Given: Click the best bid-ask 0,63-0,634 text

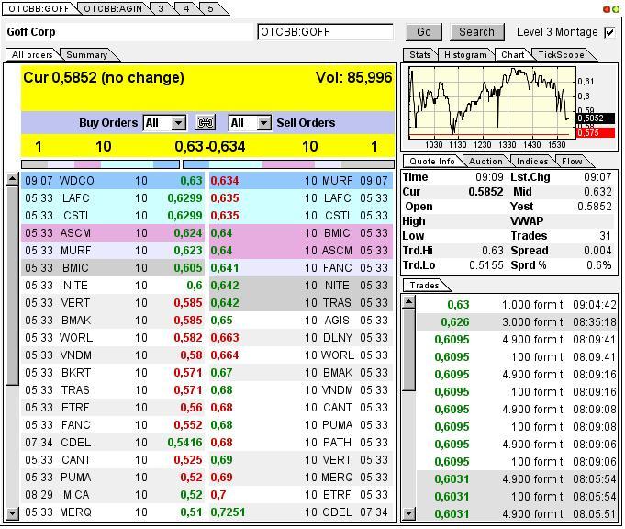Looking at the screenshot, I should point(209,146).
